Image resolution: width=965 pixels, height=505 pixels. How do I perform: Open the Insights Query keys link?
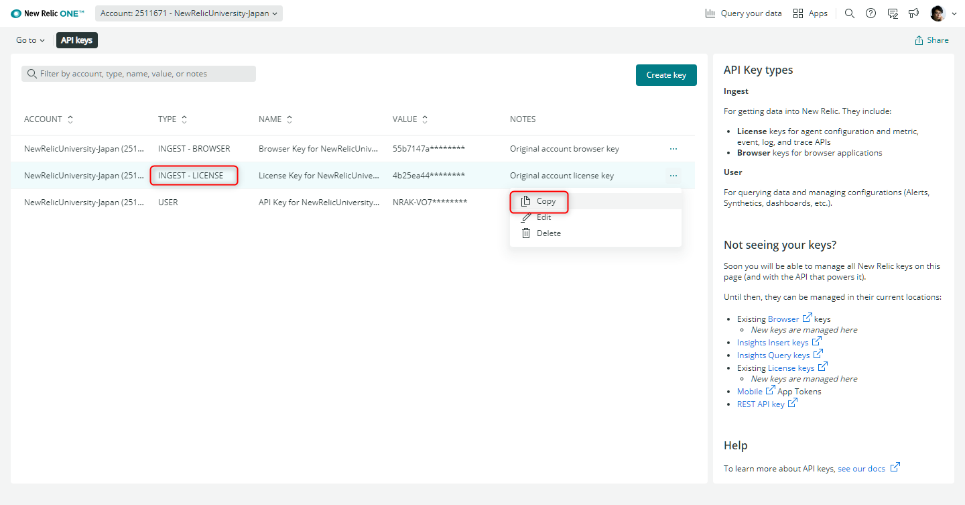(x=780, y=355)
